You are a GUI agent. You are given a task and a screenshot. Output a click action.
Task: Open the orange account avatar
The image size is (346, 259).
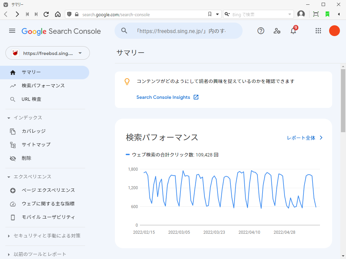[334, 31]
